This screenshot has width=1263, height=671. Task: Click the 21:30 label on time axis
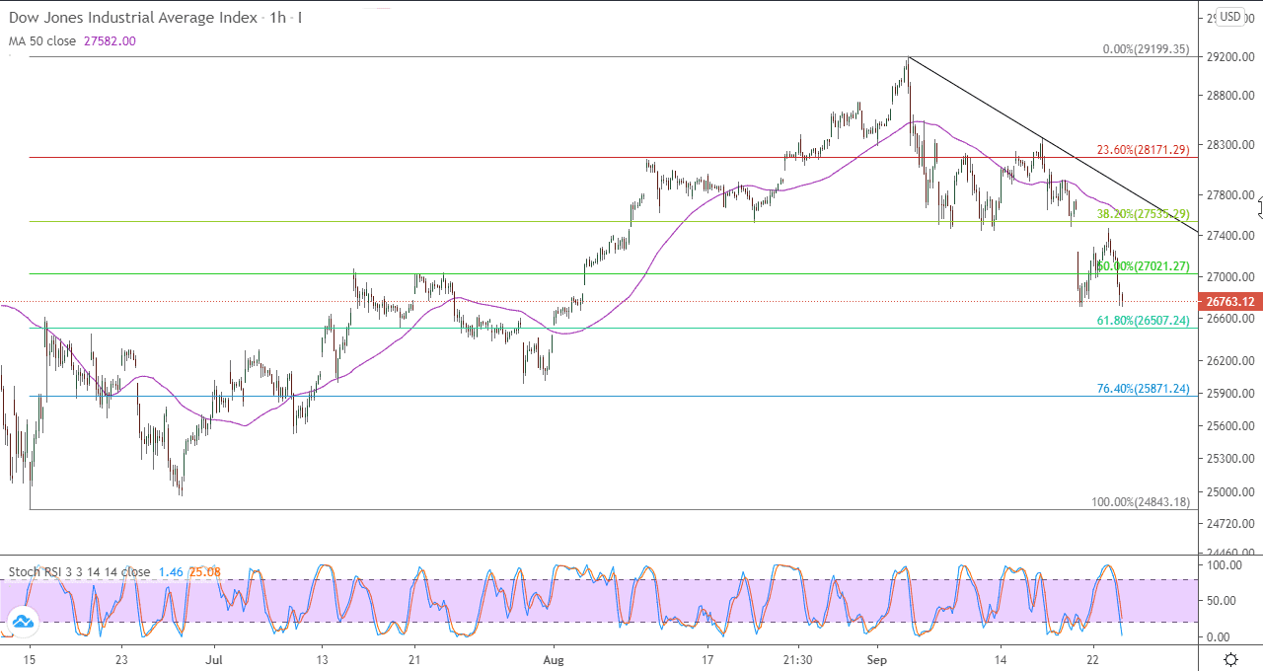click(797, 658)
